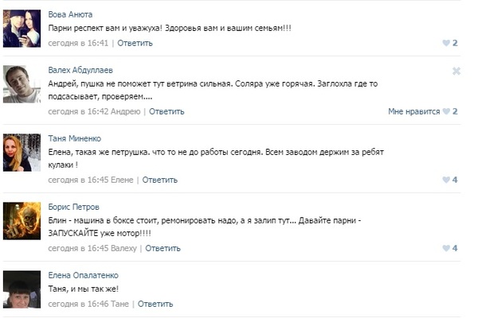Click the 'Андрею' reply-target link

point(125,111)
